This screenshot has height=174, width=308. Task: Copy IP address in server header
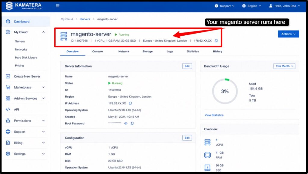(x=216, y=41)
